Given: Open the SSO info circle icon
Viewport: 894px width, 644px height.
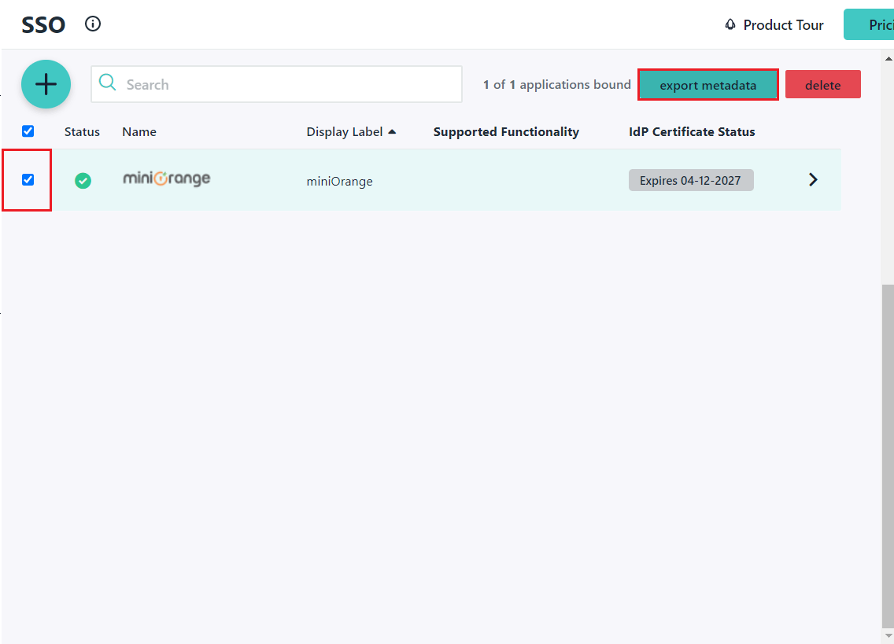Looking at the screenshot, I should pos(93,24).
